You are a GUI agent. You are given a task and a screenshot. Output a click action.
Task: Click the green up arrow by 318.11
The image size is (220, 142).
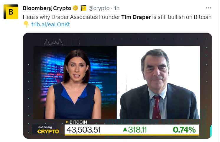[125, 129]
